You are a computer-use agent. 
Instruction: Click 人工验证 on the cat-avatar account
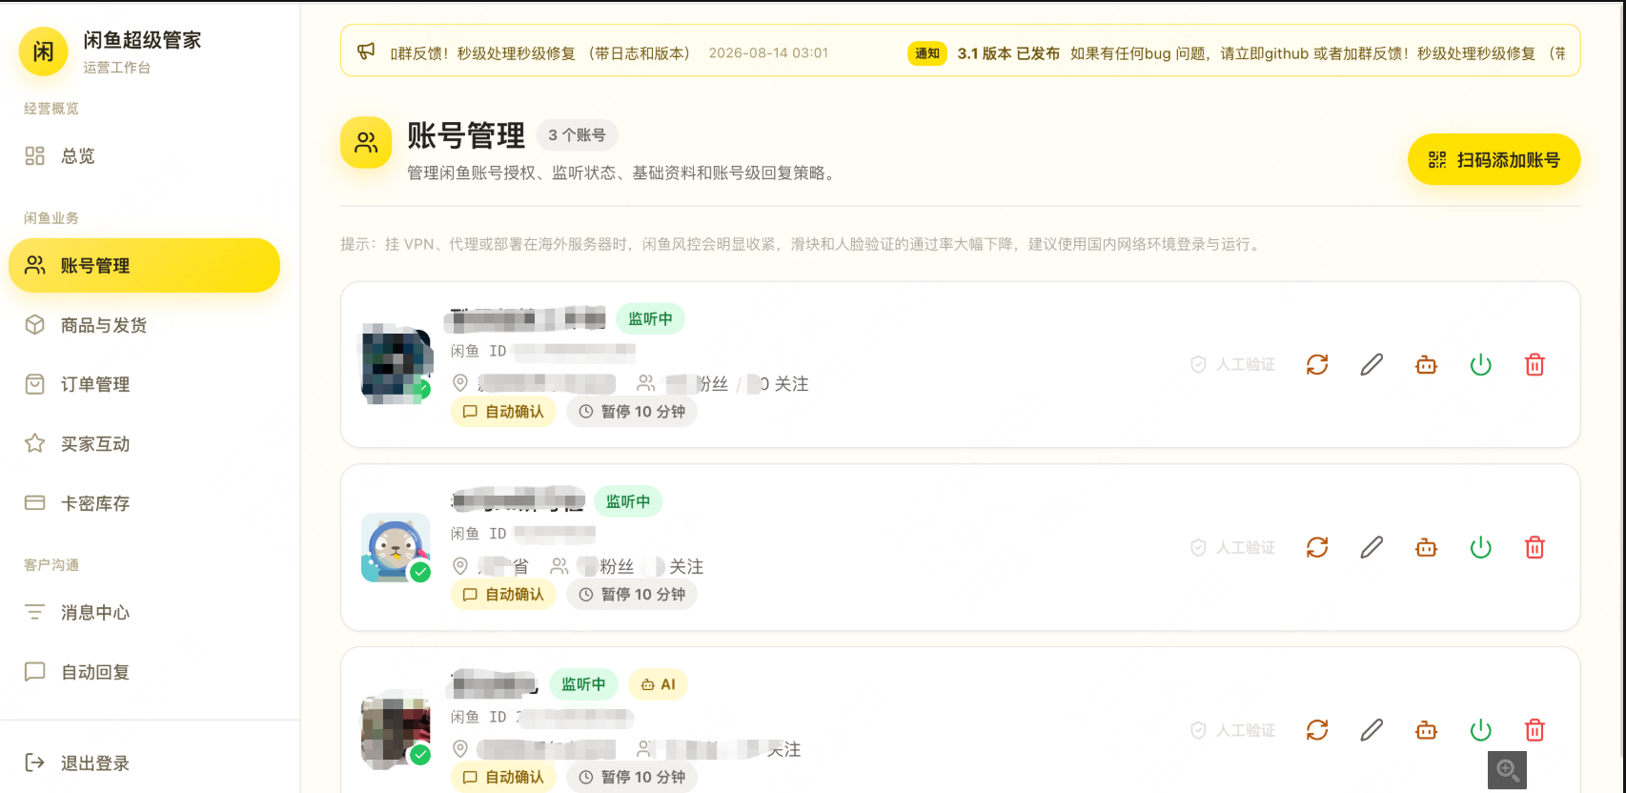1232,547
